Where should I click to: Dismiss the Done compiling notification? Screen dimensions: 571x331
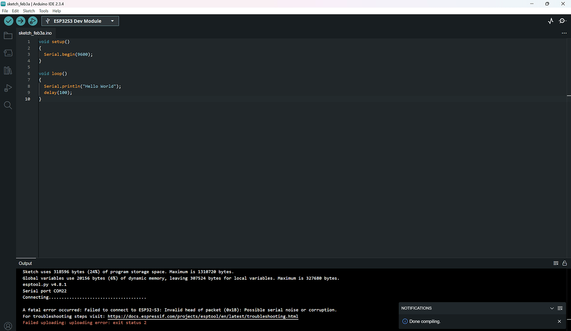coord(559,321)
